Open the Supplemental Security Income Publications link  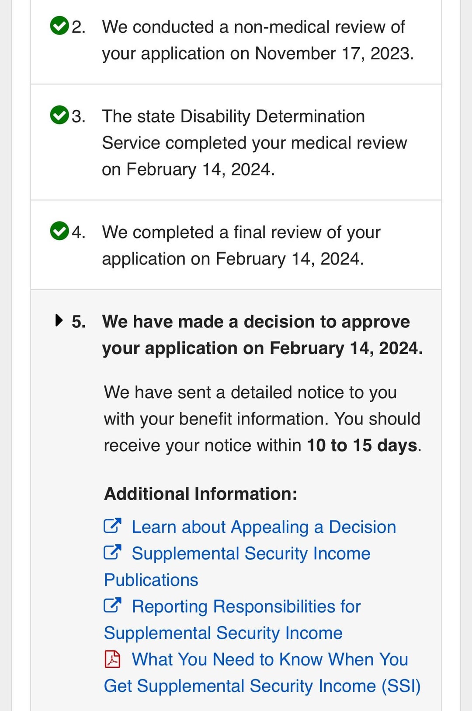251,553
